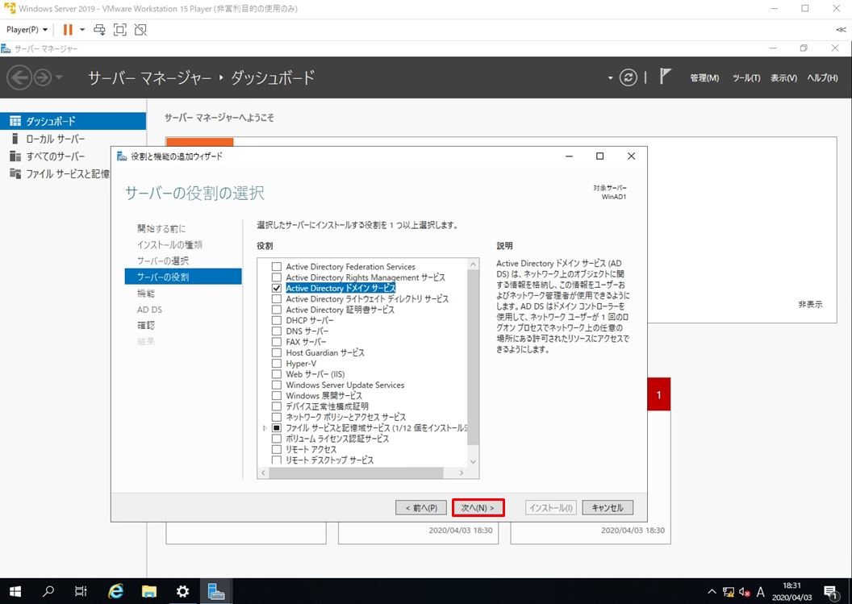Image resolution: width=852 pixels, height=604 pixels.
Task: Open the navigation history dropdown beside forward arrow
Action: 59,77
